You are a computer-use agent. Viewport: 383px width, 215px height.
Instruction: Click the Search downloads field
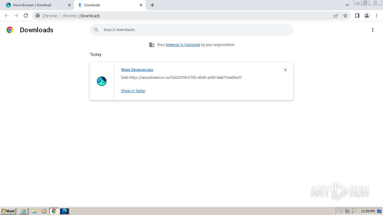click(191, 30)
